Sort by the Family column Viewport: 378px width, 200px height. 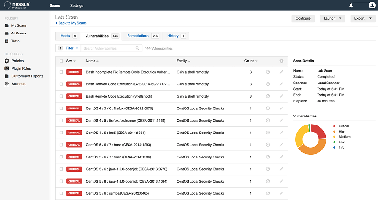coord(183,61)
